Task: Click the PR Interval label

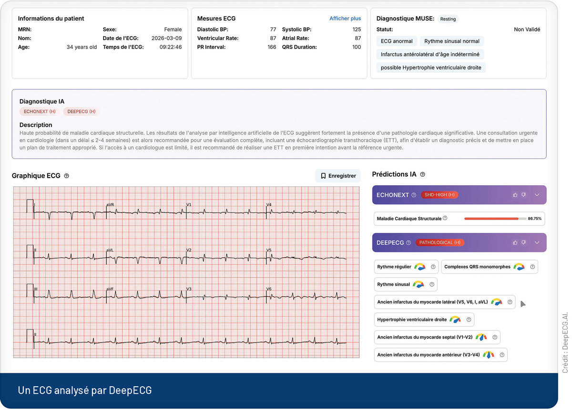Action: [x=212, y=47]
